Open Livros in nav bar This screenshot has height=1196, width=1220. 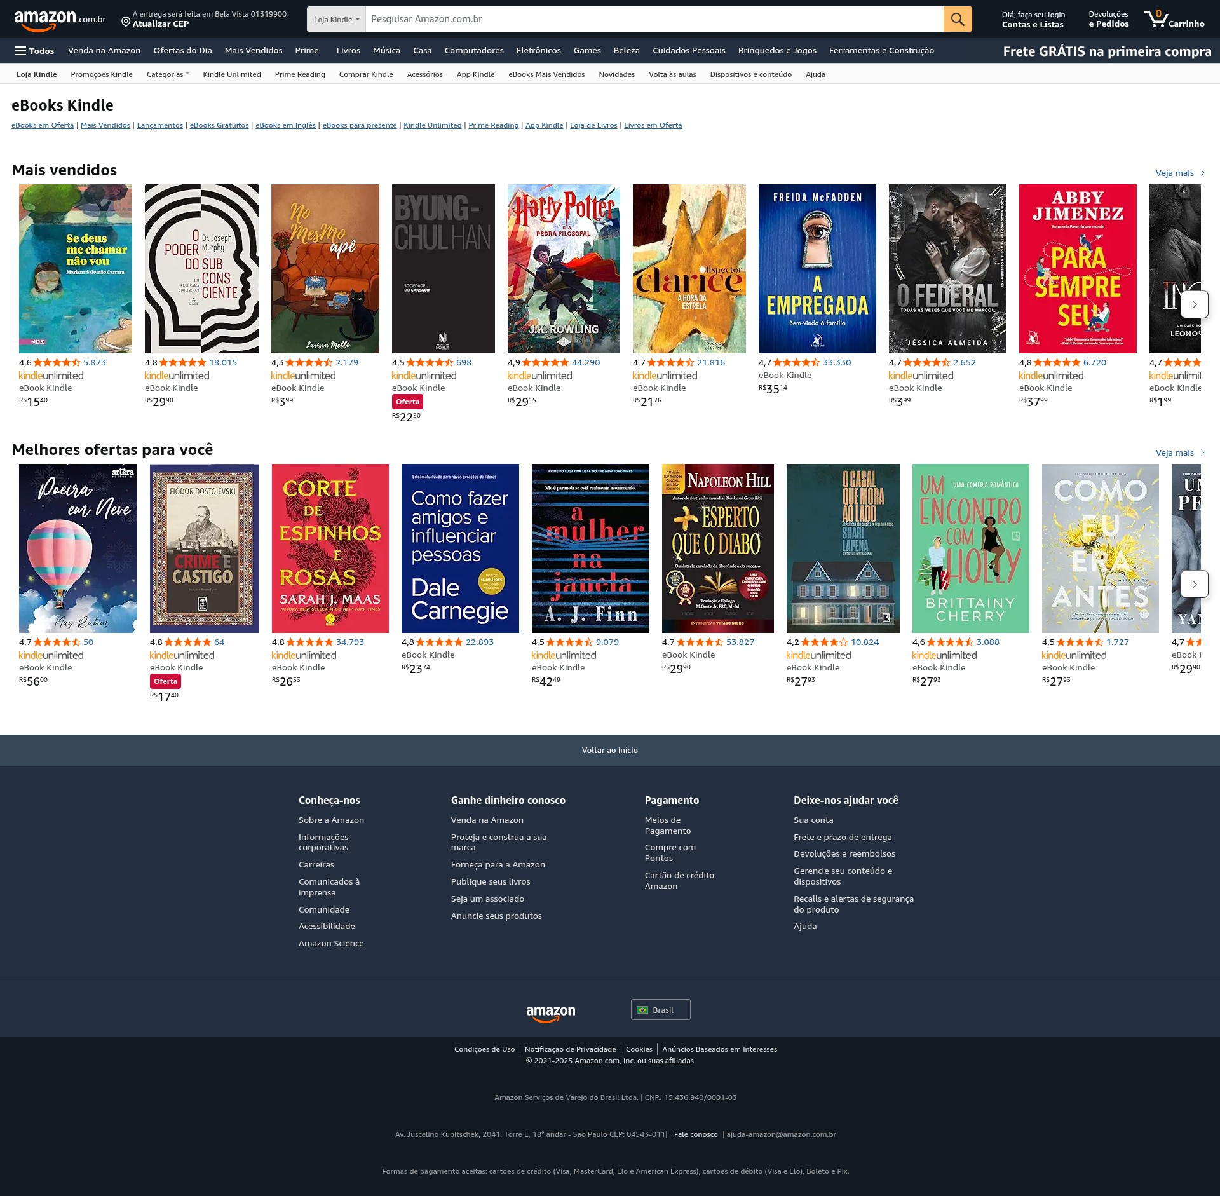[x=348, y=51]
